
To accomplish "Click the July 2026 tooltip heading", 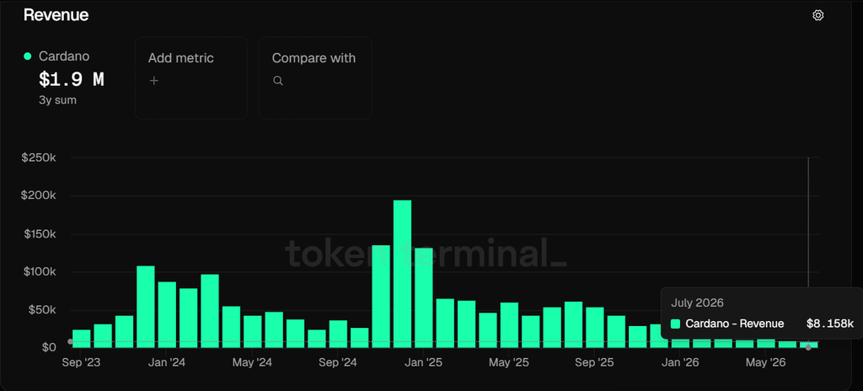I will 697,303.
